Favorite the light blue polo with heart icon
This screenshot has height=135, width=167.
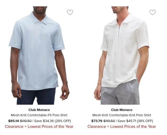point(70,12)
